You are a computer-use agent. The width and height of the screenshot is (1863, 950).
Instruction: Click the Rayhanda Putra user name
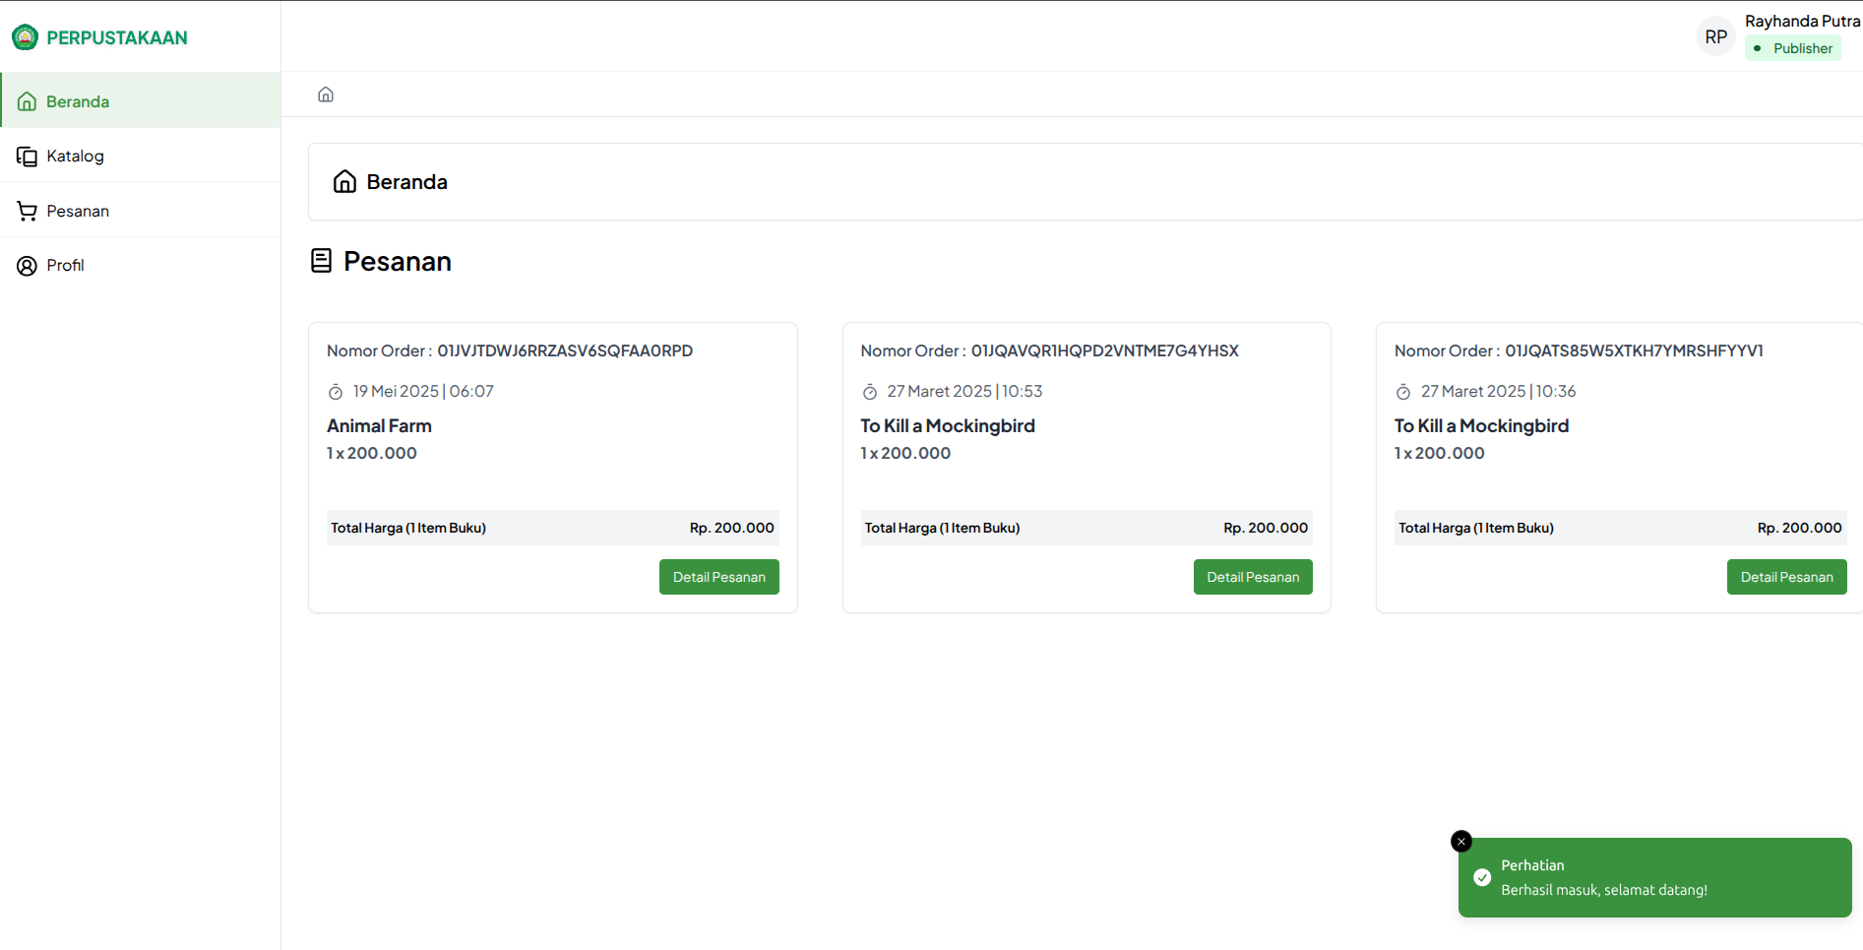pyautogui.click(x=1802, y=21)
